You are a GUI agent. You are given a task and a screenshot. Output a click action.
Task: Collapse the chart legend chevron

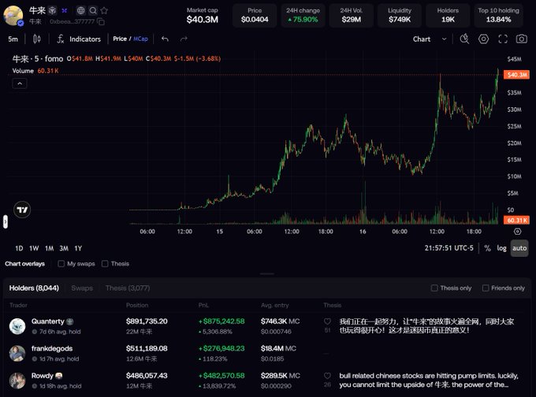[x=20, y=83]
